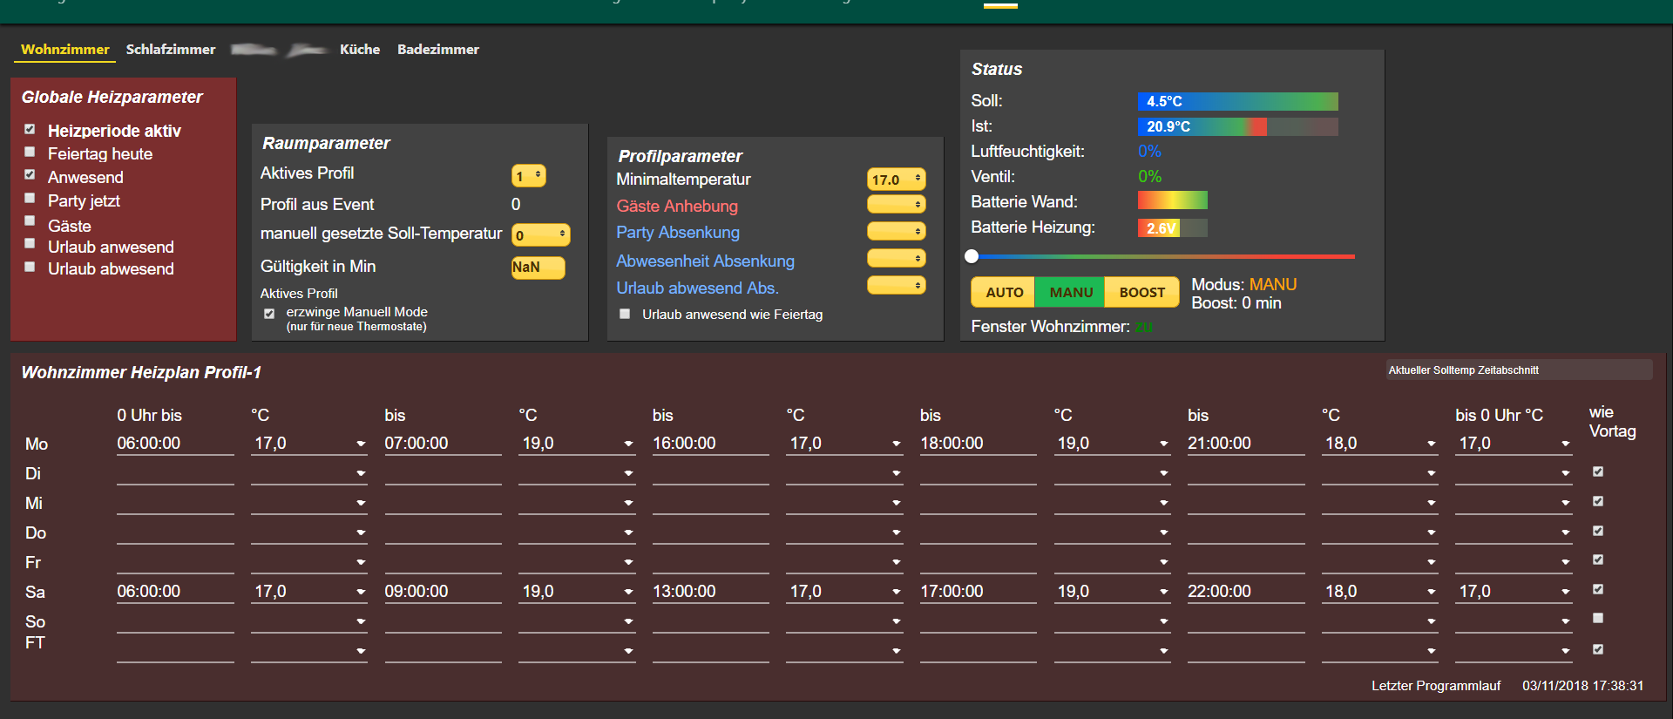This screenshot has width=1673, height=719.
Task: Set the Gäste Anhebung stepper
Action: (897, 204)
